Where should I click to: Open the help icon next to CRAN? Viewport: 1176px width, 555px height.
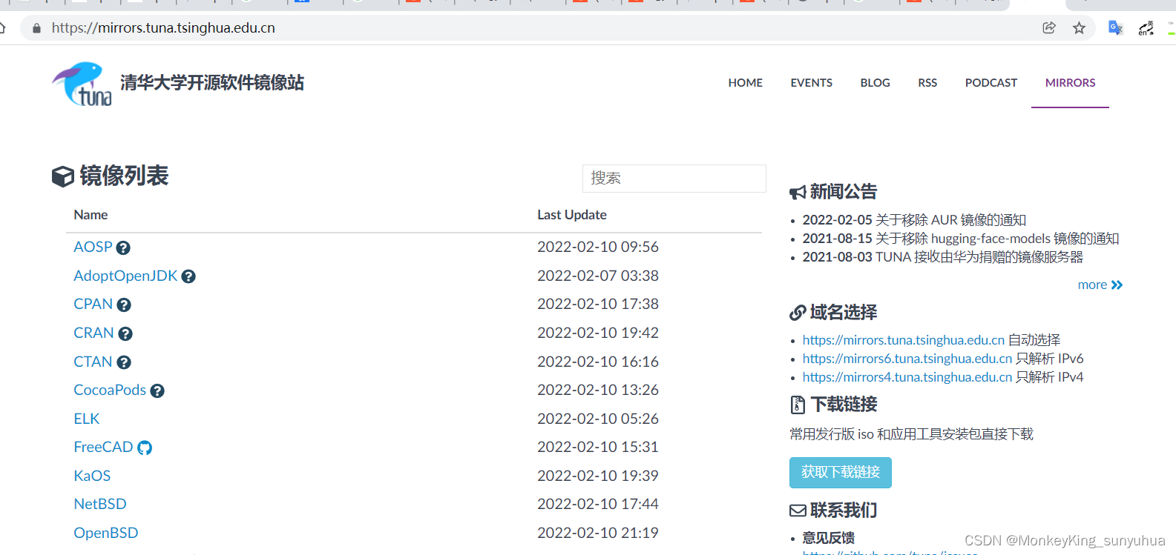pyautogui.click(x=125, y=333)
